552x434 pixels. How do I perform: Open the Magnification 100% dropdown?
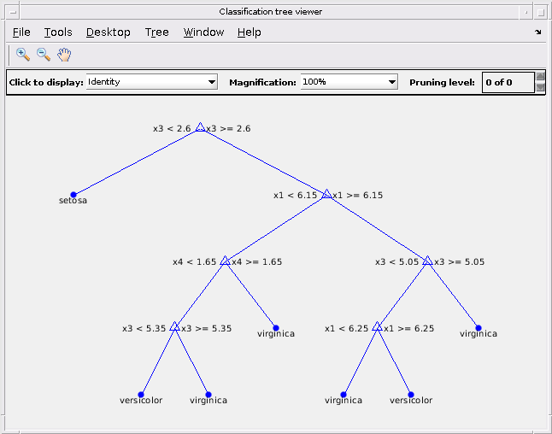[349, 82]
